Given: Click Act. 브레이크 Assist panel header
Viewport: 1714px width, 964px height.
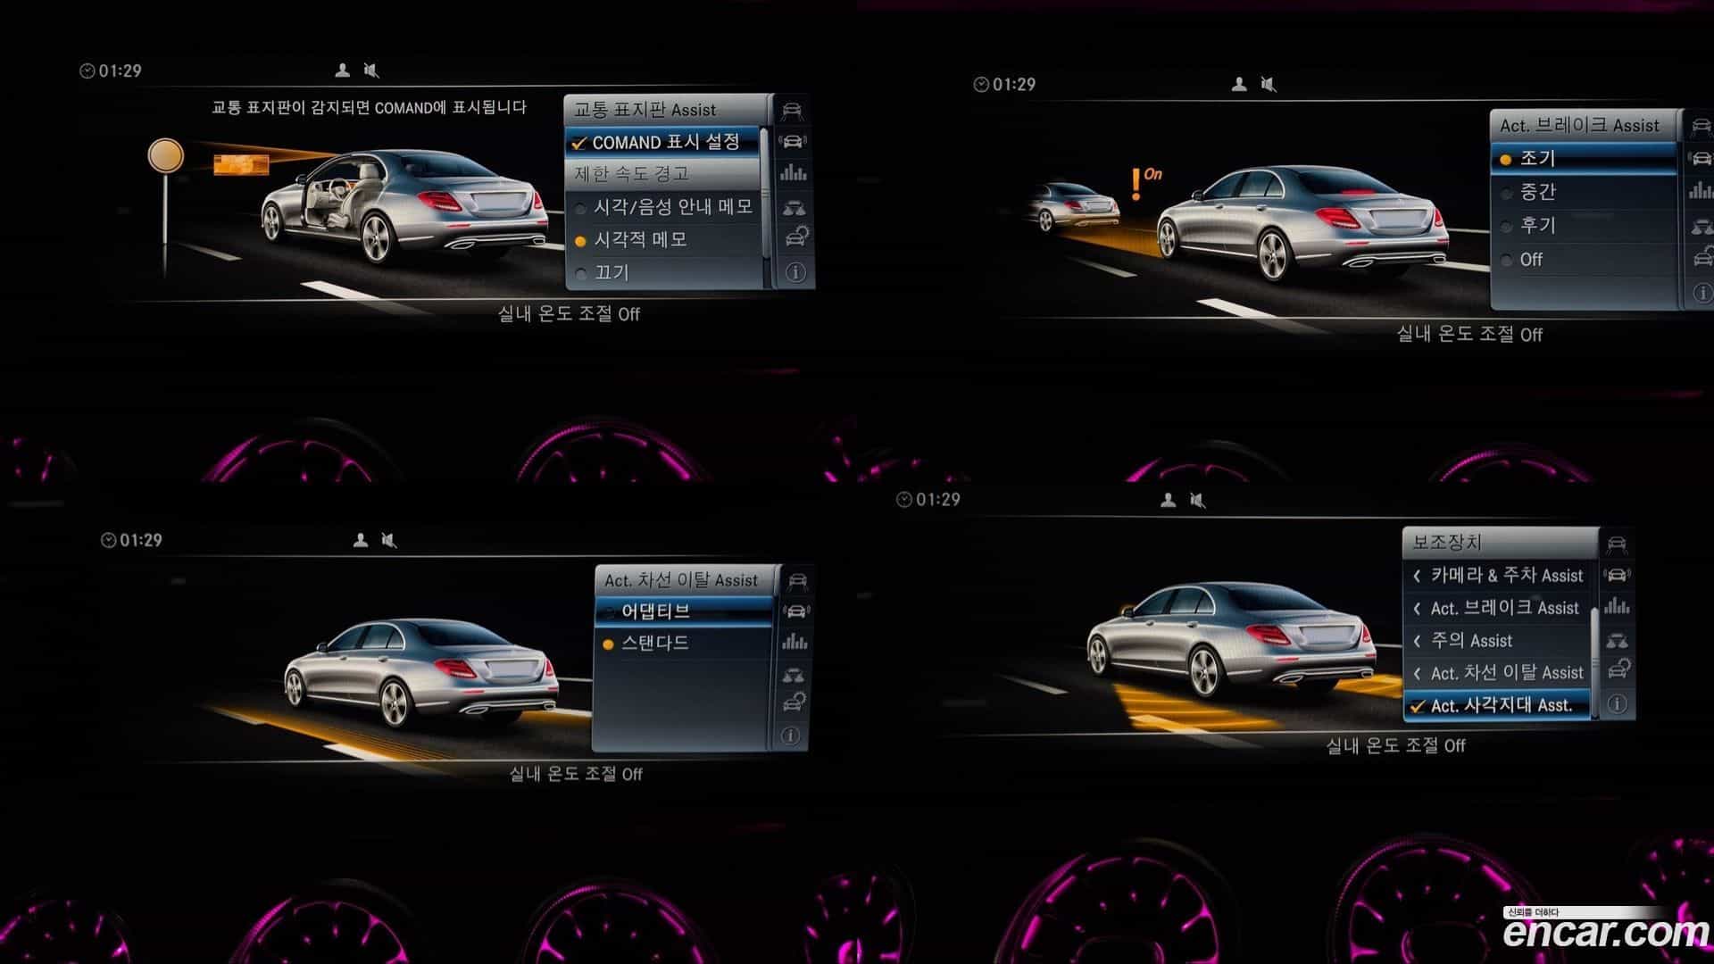Looking at the screenshot, I should click(x=1585, y=126).
